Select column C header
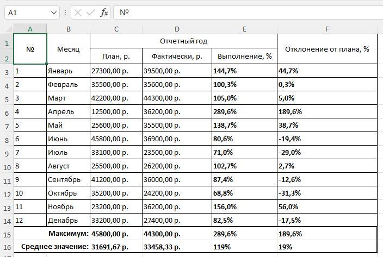 pyautogui.click(x=116, y=29)
